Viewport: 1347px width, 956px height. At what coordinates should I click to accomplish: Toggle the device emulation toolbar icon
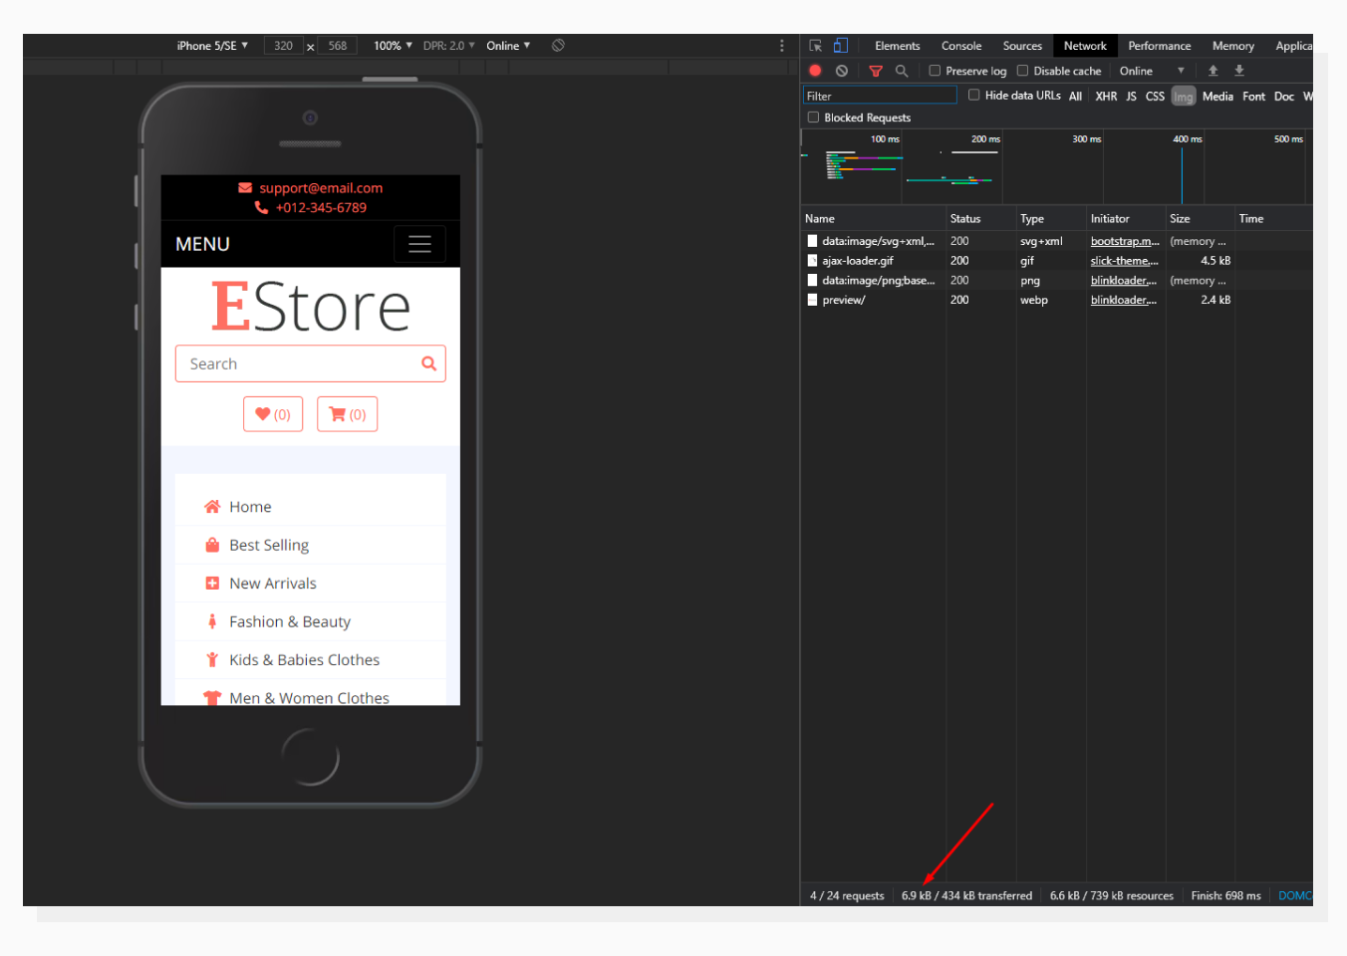(x=838, y=45)
